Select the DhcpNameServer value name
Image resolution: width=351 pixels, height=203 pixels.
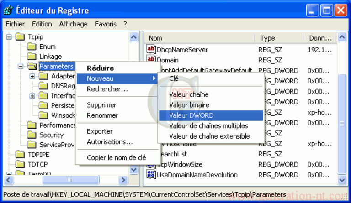click(182, 50)
